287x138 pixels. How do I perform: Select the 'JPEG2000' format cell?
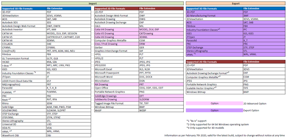click(117, 65)
